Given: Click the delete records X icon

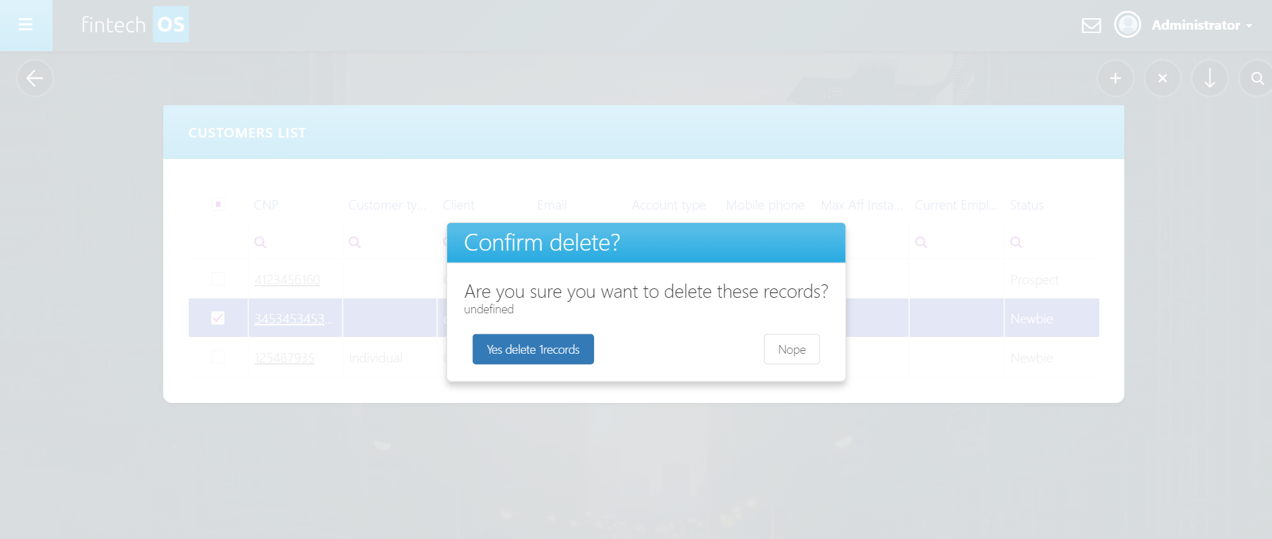Looking at the screenshot, I should [1162, 78].
